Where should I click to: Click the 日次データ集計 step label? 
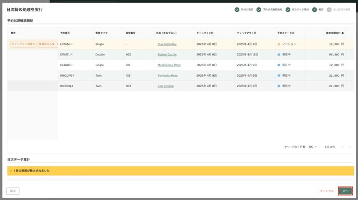(300, 9)
